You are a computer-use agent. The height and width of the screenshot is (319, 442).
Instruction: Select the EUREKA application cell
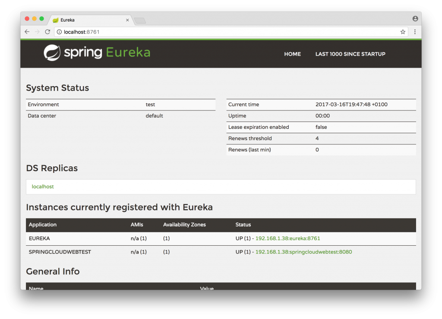tap(39, 238)
